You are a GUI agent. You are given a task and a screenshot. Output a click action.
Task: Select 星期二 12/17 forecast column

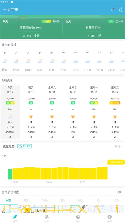(115, 112)
